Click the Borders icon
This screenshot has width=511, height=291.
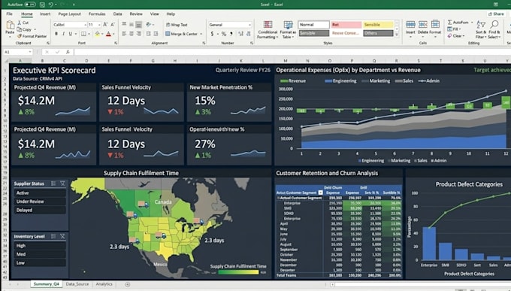click(83, 34)
